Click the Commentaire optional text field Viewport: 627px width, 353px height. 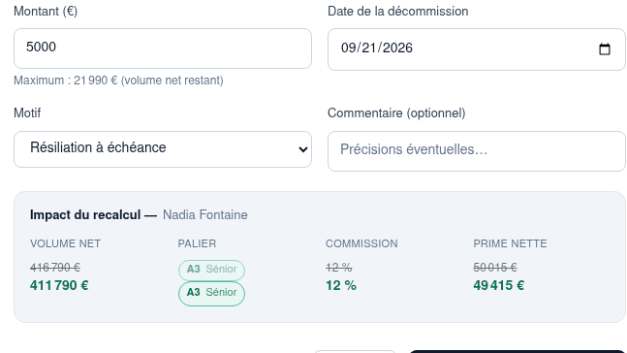476,151
